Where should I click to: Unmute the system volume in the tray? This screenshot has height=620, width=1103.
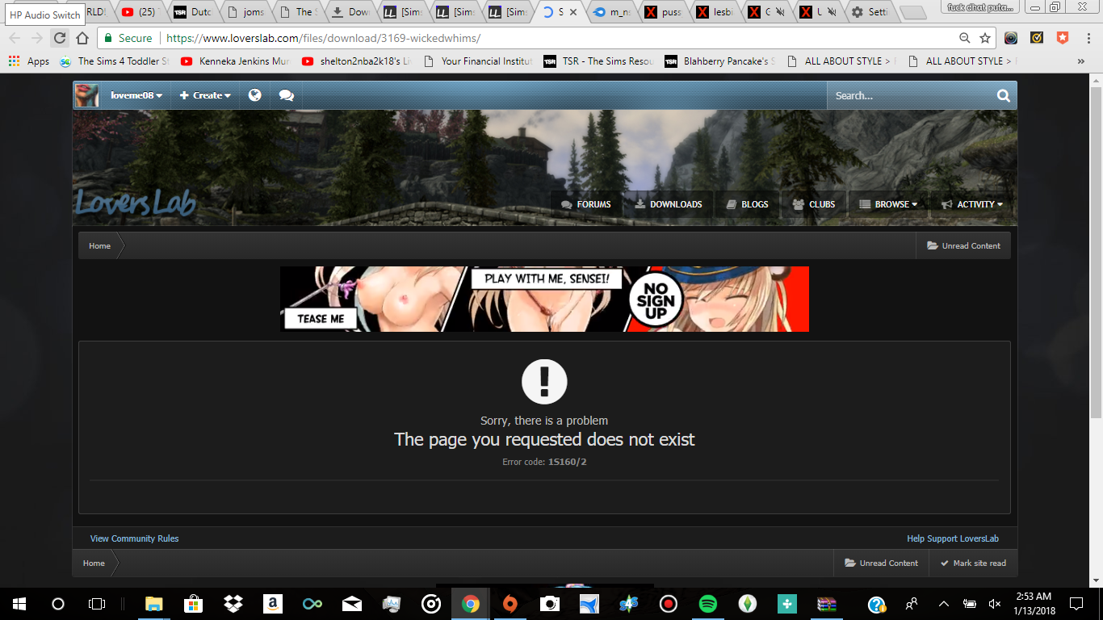(994, 604)
